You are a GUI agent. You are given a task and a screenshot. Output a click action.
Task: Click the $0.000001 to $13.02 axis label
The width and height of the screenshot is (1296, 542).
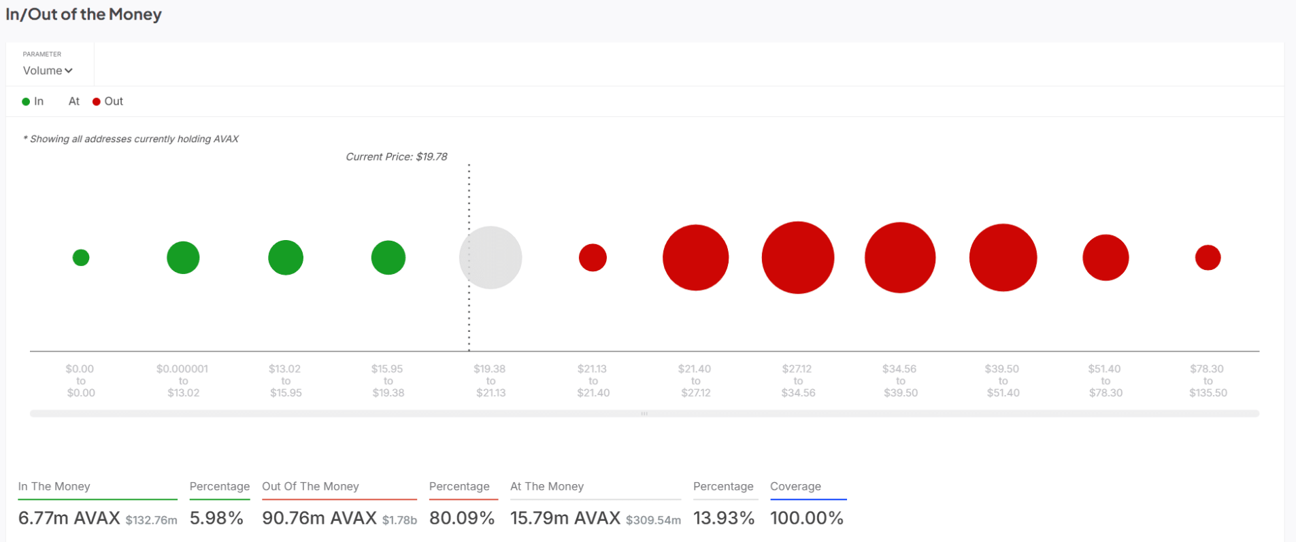(183, 381)
